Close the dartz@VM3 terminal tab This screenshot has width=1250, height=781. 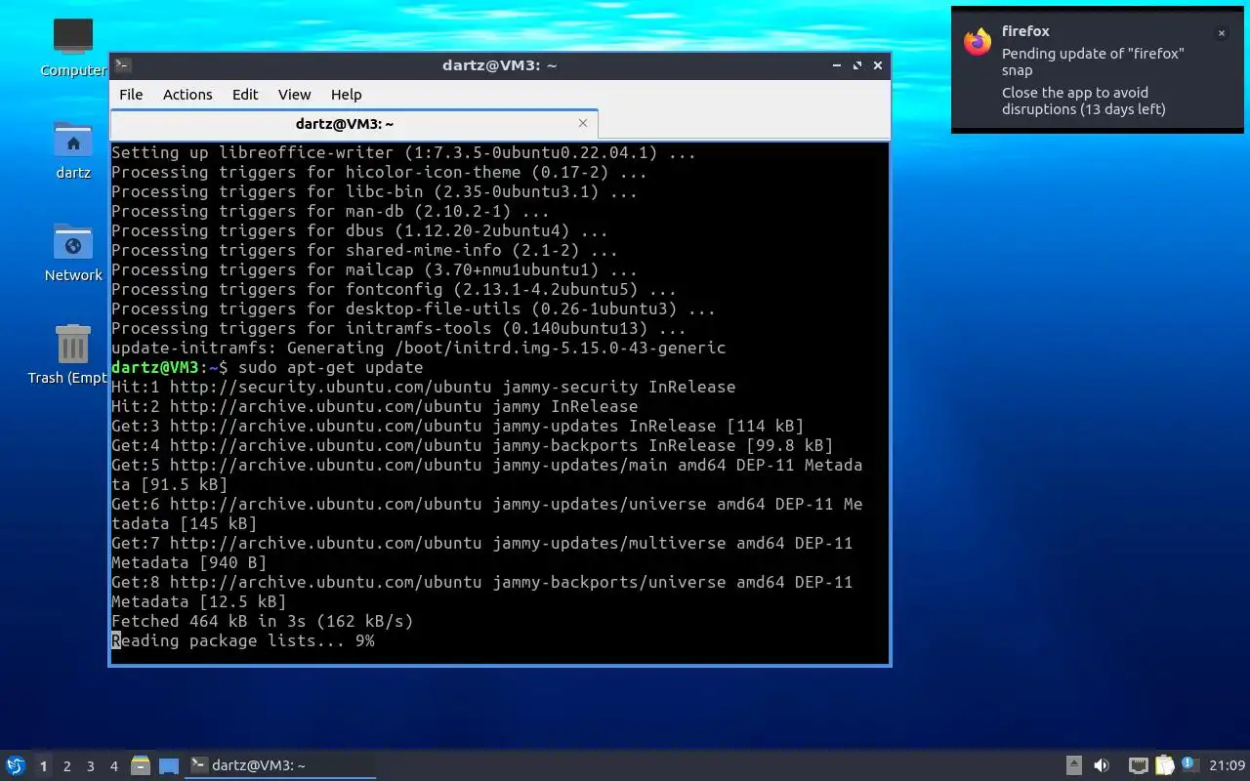pos(583,123)
